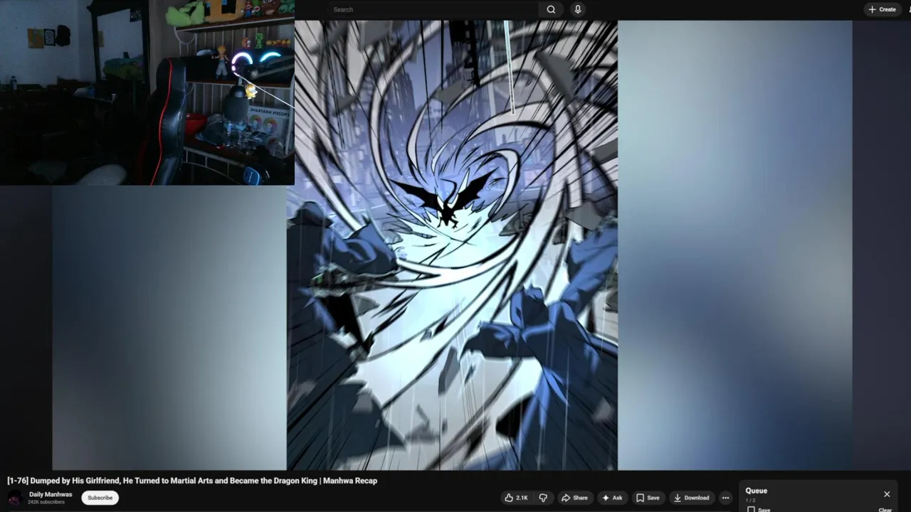Focus the YouTube Search field
Screen dimensions: 911x512
point(433,9)
